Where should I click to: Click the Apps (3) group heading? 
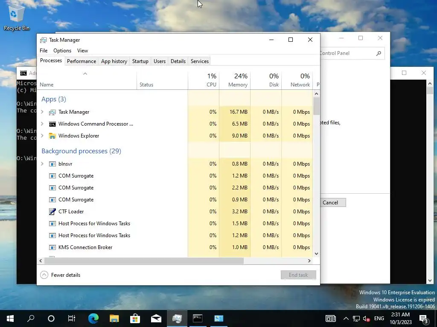point(54,99)
